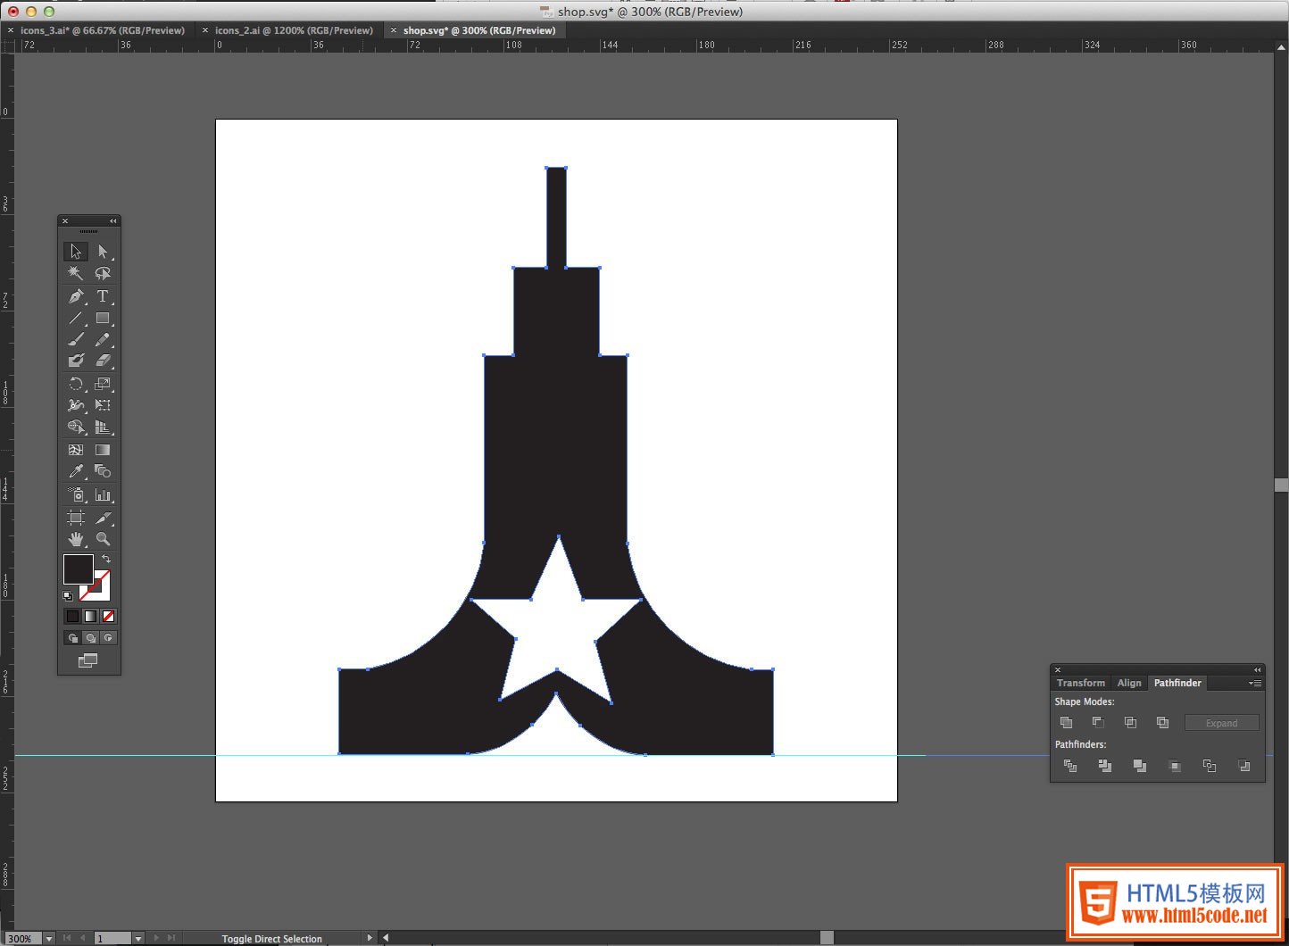1289x946 pixels.
Task: Select the Shape Builder tool
Action: pos(76,427)
